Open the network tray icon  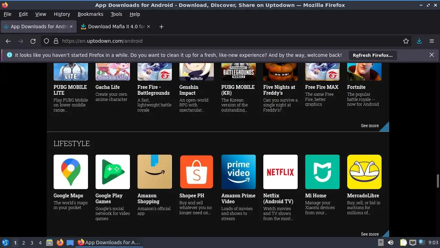(x=413, y=242)
